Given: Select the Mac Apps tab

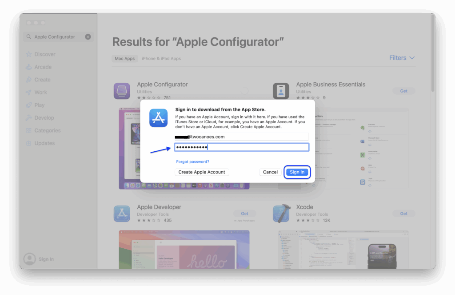Looking at the screenshot, I should point(125,58).
